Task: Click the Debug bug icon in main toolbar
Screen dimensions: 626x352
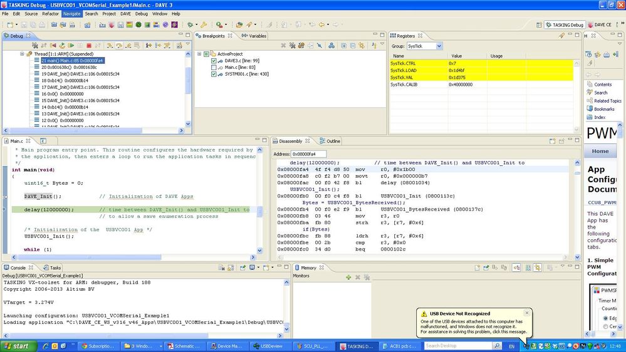Action: point(190,25)
